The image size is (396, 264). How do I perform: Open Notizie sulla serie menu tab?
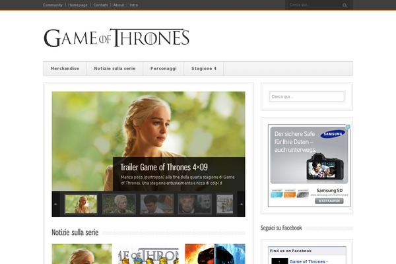pos(115,69)
